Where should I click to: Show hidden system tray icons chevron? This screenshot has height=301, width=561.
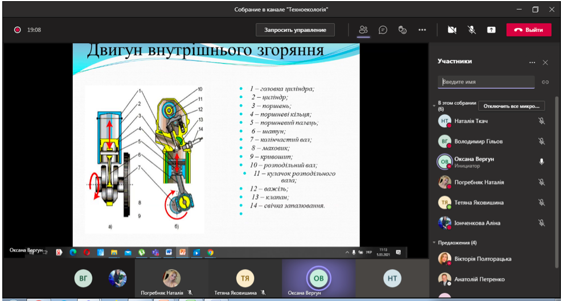(347, 253)
